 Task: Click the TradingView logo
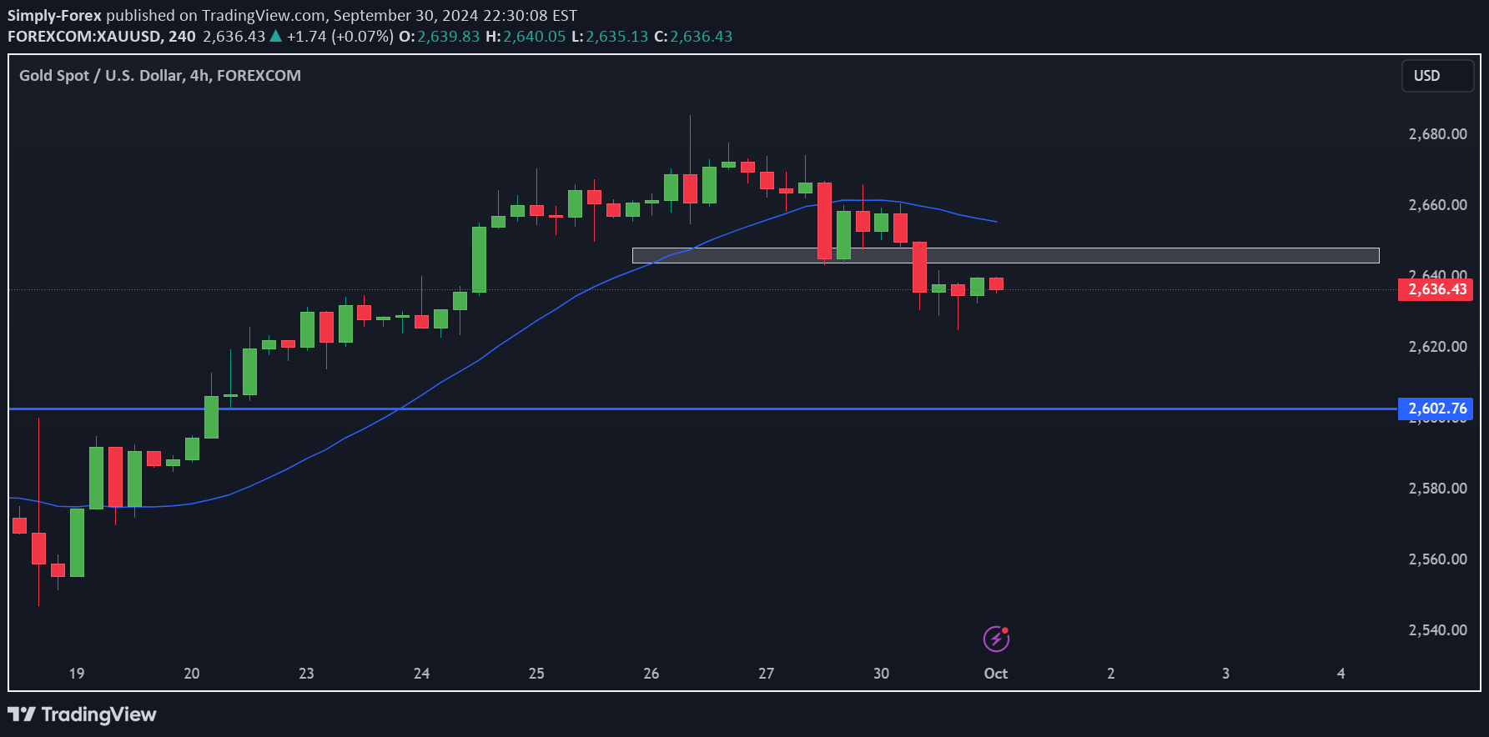(x=82, y=714)
